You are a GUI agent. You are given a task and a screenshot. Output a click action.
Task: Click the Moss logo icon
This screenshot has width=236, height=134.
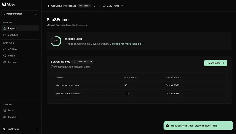(4, 4)
